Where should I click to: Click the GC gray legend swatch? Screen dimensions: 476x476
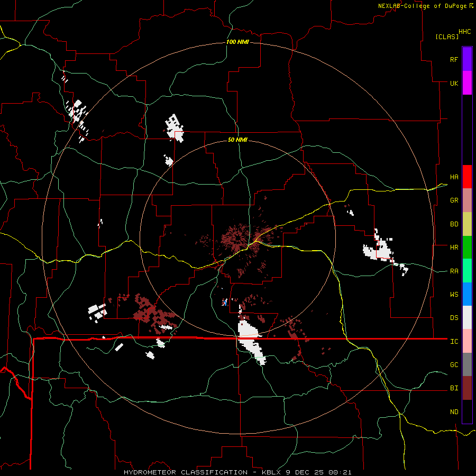pos(467,364)
